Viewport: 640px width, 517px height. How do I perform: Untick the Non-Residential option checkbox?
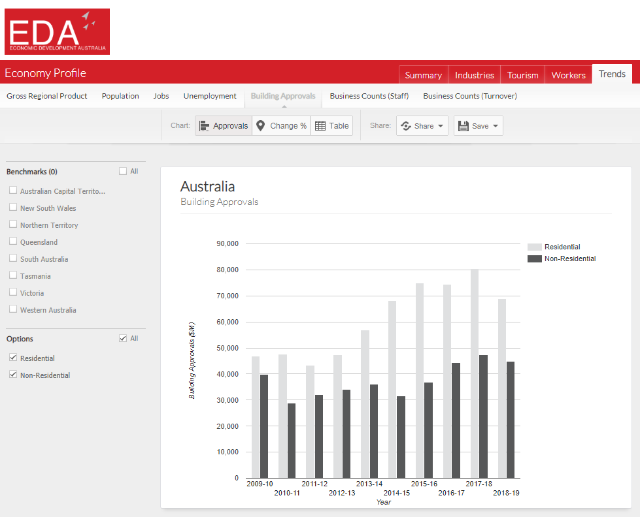click(13, 374)
